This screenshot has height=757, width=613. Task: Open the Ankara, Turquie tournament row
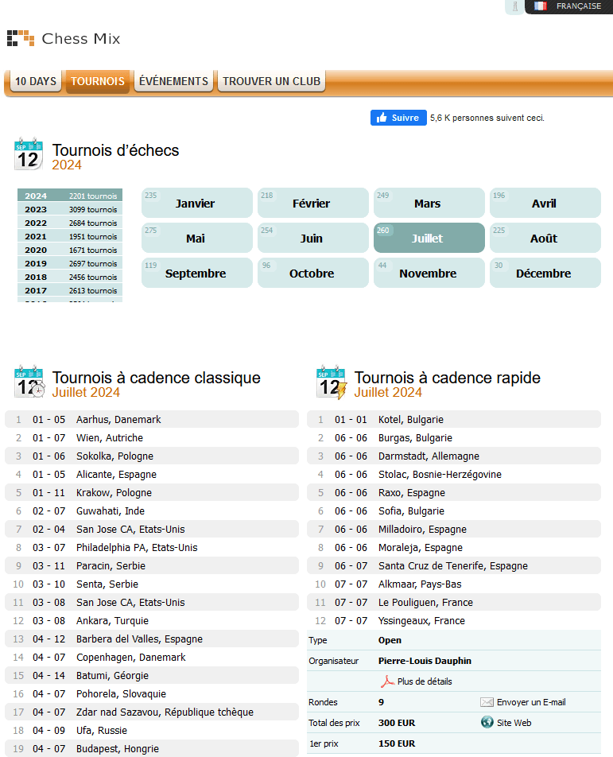152,620
